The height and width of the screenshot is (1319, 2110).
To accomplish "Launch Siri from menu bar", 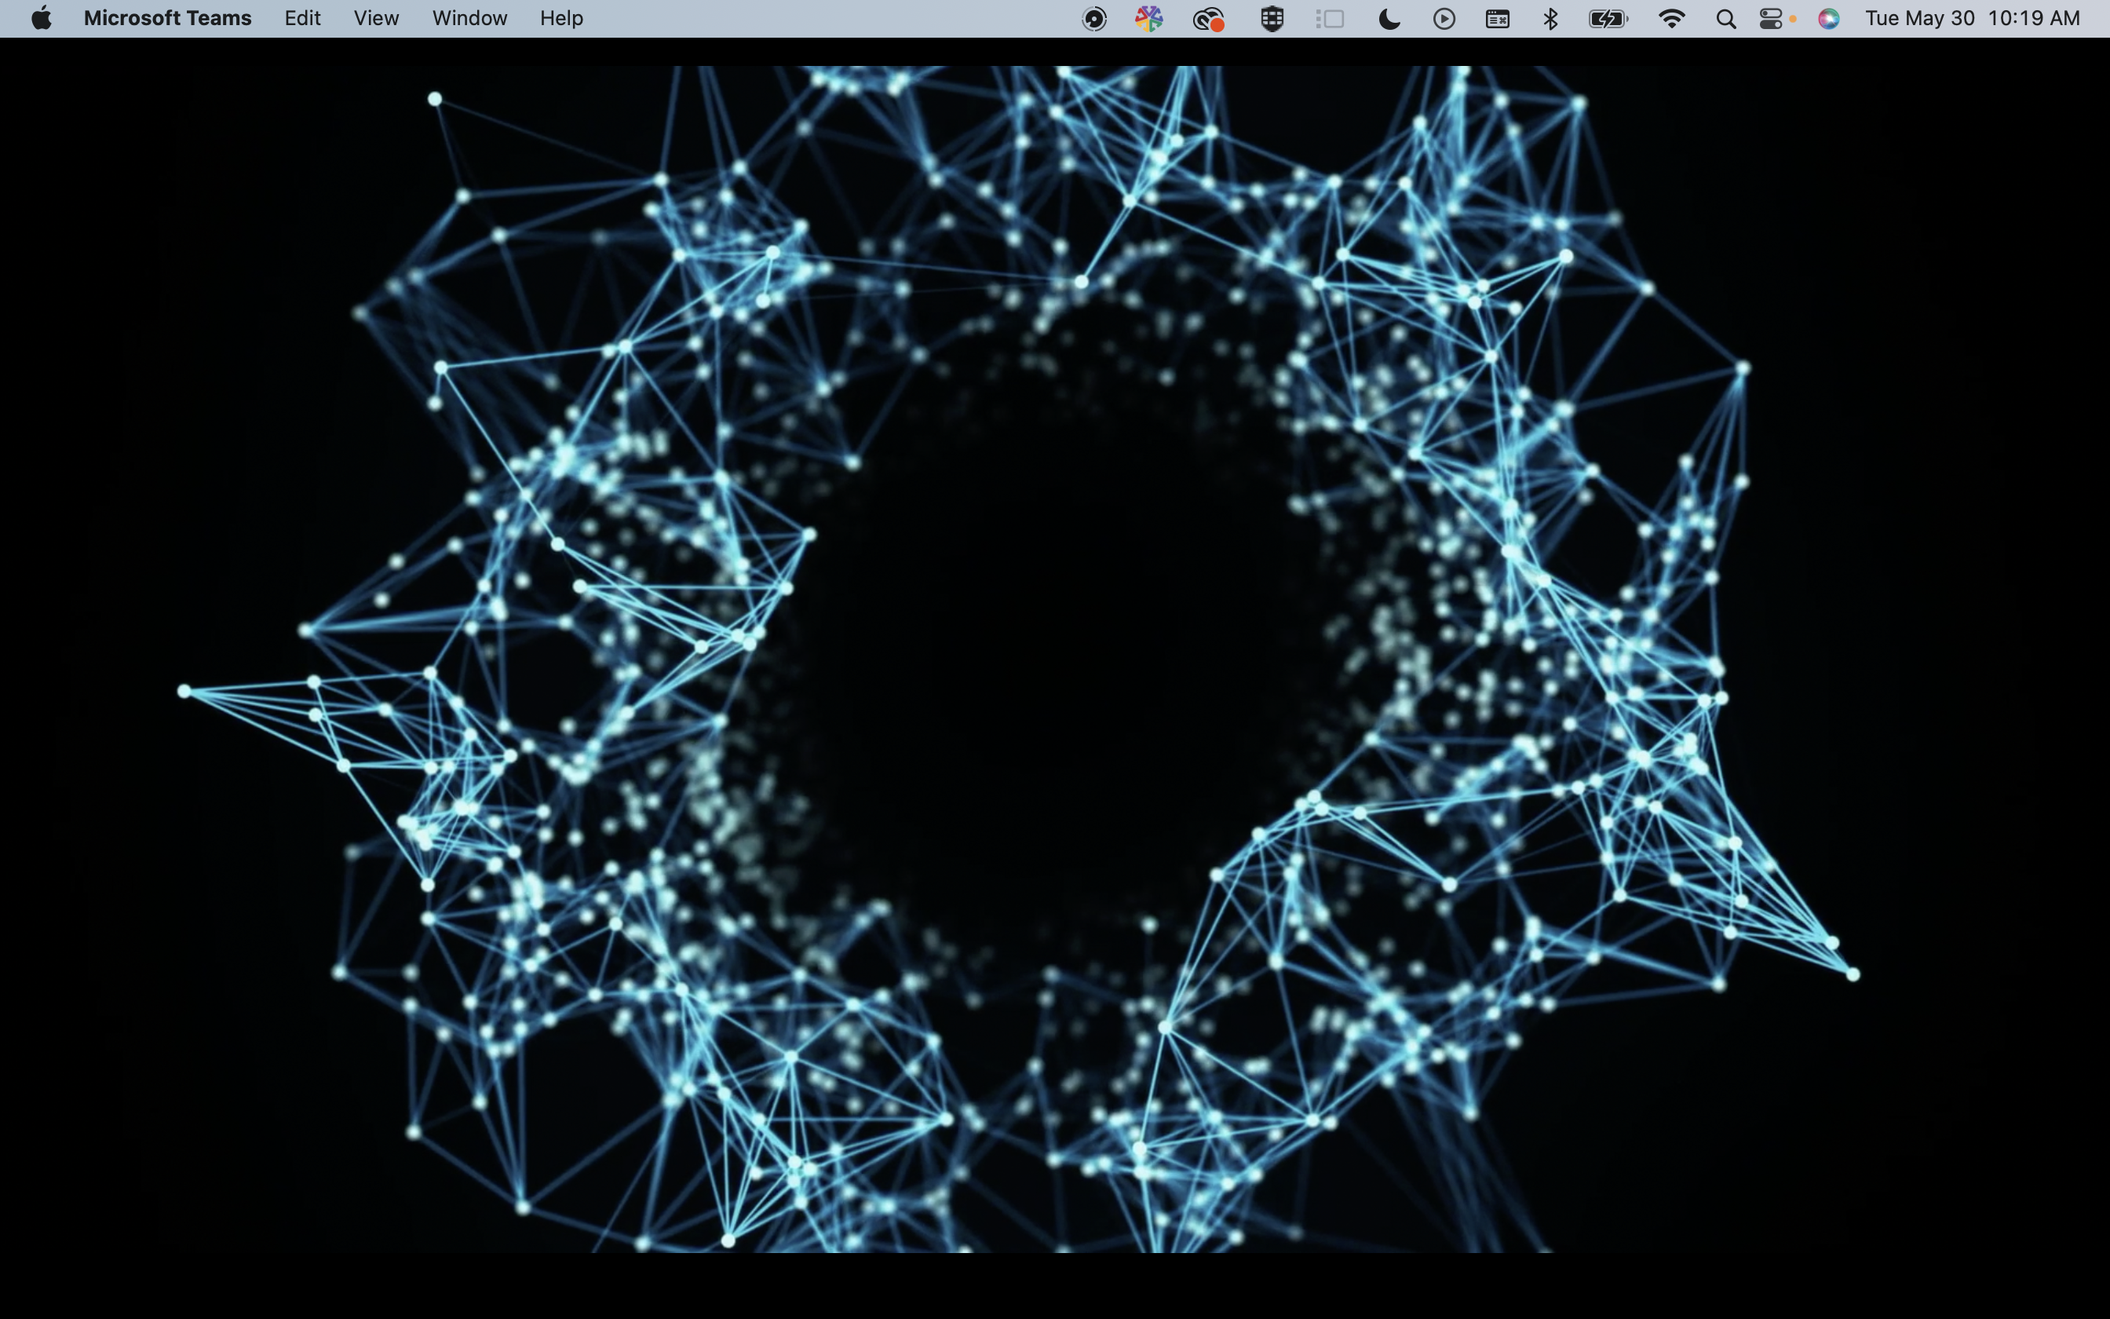I will [x=1828, y=18].
